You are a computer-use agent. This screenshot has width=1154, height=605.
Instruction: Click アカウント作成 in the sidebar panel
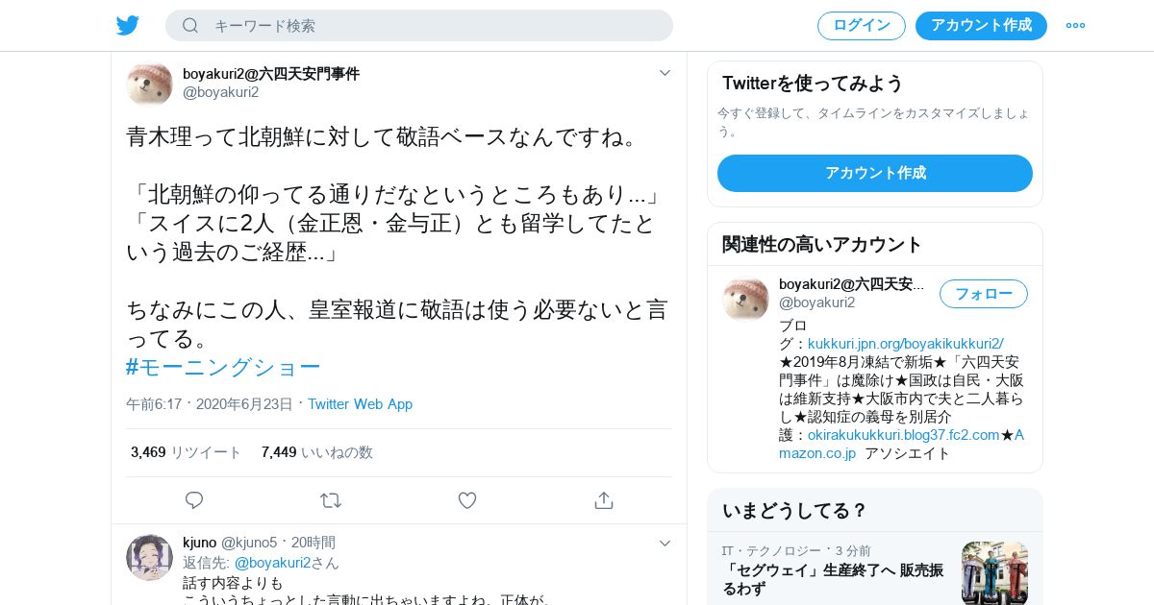[875, 173]
